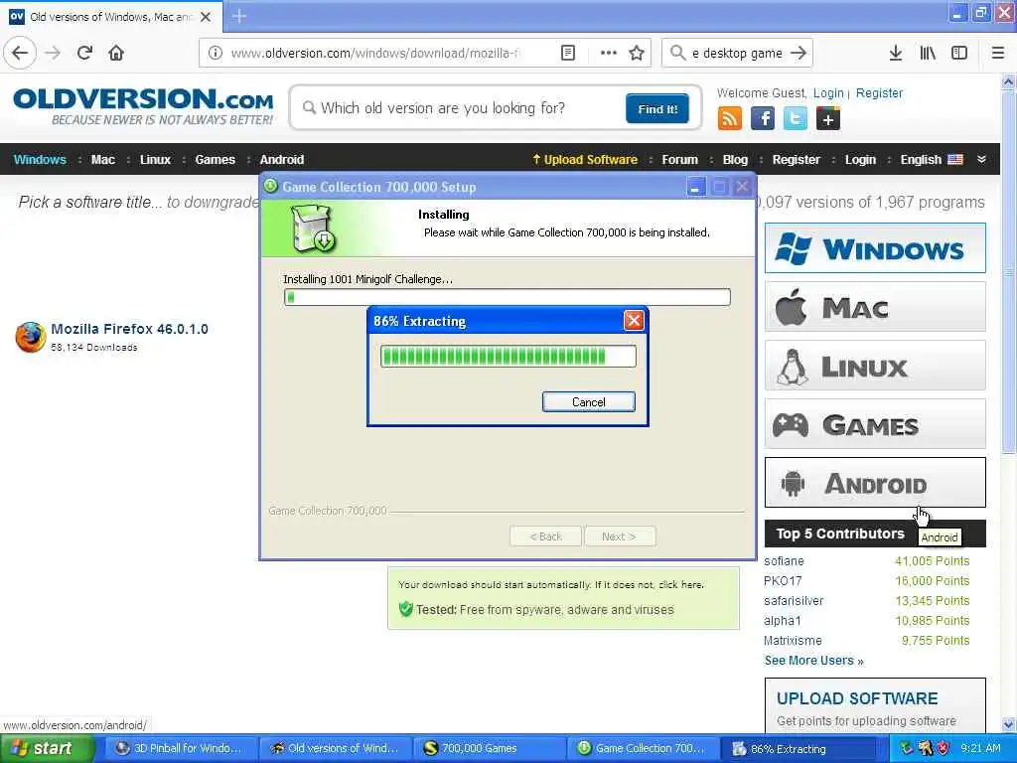This screenshot has height=763, width=1017.
Task: Click the Twitter icon
Action: (x=796, y=119)
